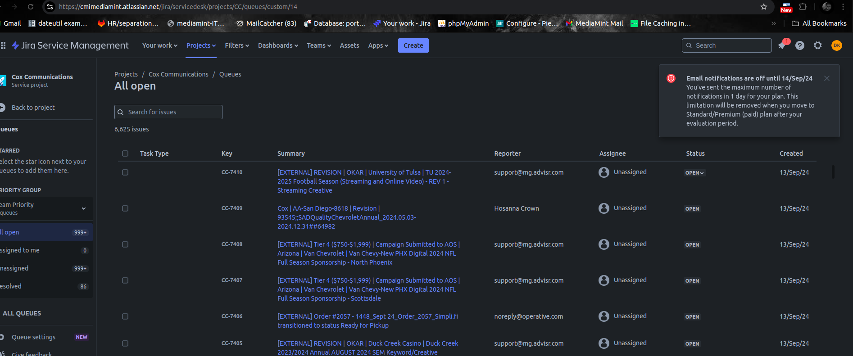The image size is (853, 356).
Task: Click the top Search box
Action: (x=726, y=45)
